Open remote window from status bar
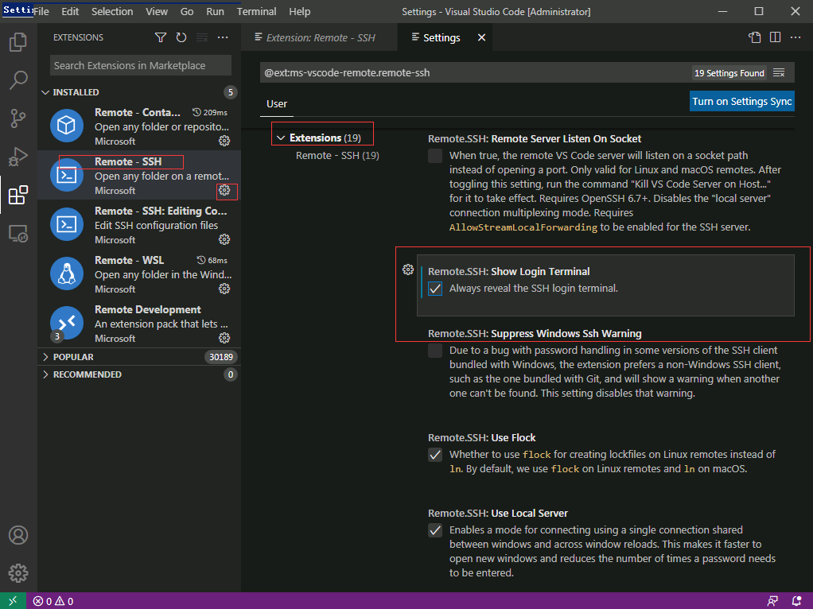813x609 pixels. tap(13, 601)
